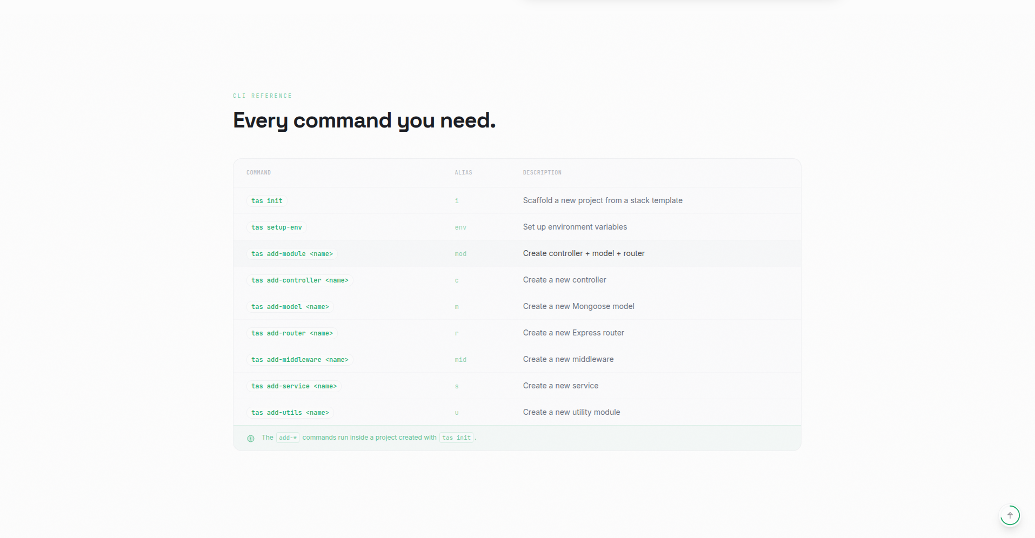Click the tas add-router <name> command chip
The image size is (1035, 538).
tap(292, 333)
